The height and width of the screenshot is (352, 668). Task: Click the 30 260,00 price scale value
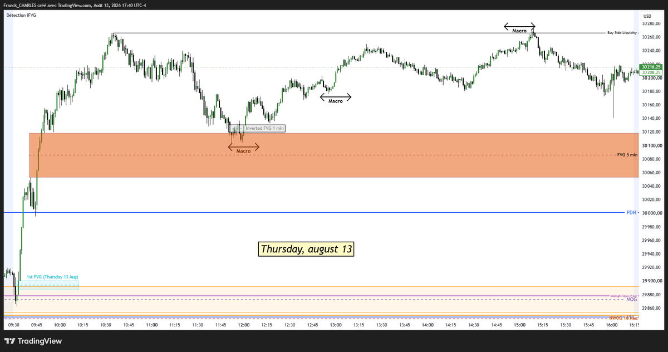(652, 37)
